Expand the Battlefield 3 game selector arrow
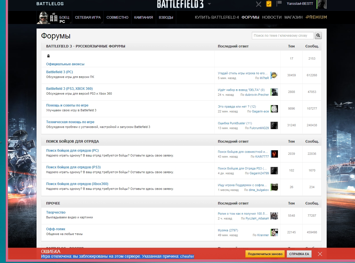The width and height of the screenshot is (355, 263). click(x=209, y=4)
